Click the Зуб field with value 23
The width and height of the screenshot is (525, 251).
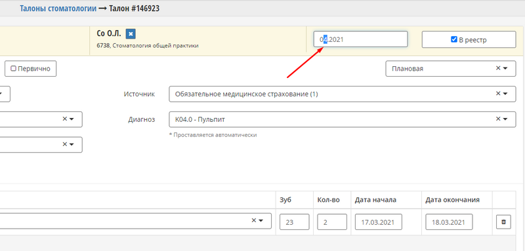click(294, 222)
